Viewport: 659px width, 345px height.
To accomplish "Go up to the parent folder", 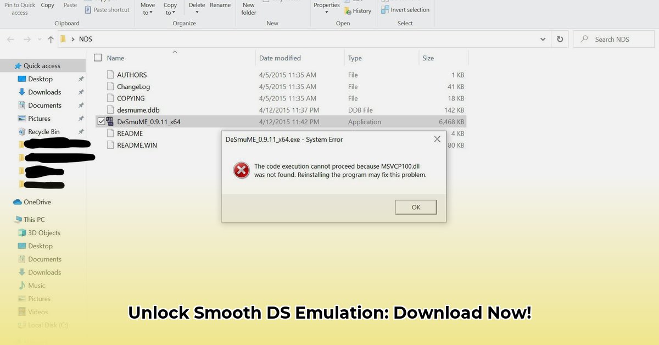I will click(51, 39).
